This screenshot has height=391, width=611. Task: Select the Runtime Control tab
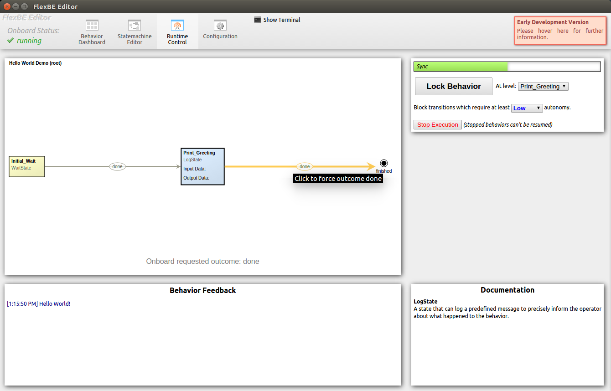click(177, 32)
